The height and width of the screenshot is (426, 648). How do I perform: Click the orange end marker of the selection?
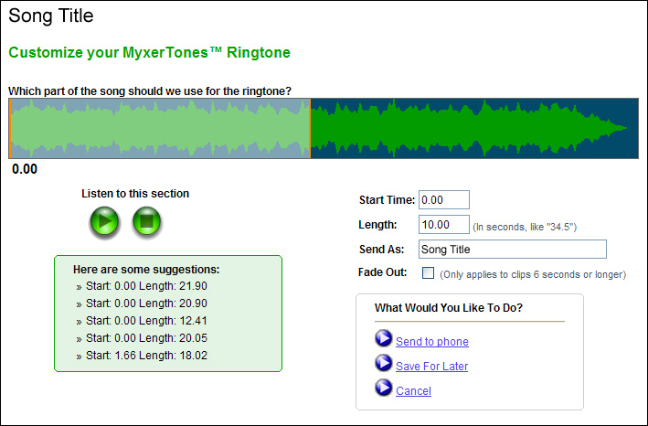click(x=310, y=129)
